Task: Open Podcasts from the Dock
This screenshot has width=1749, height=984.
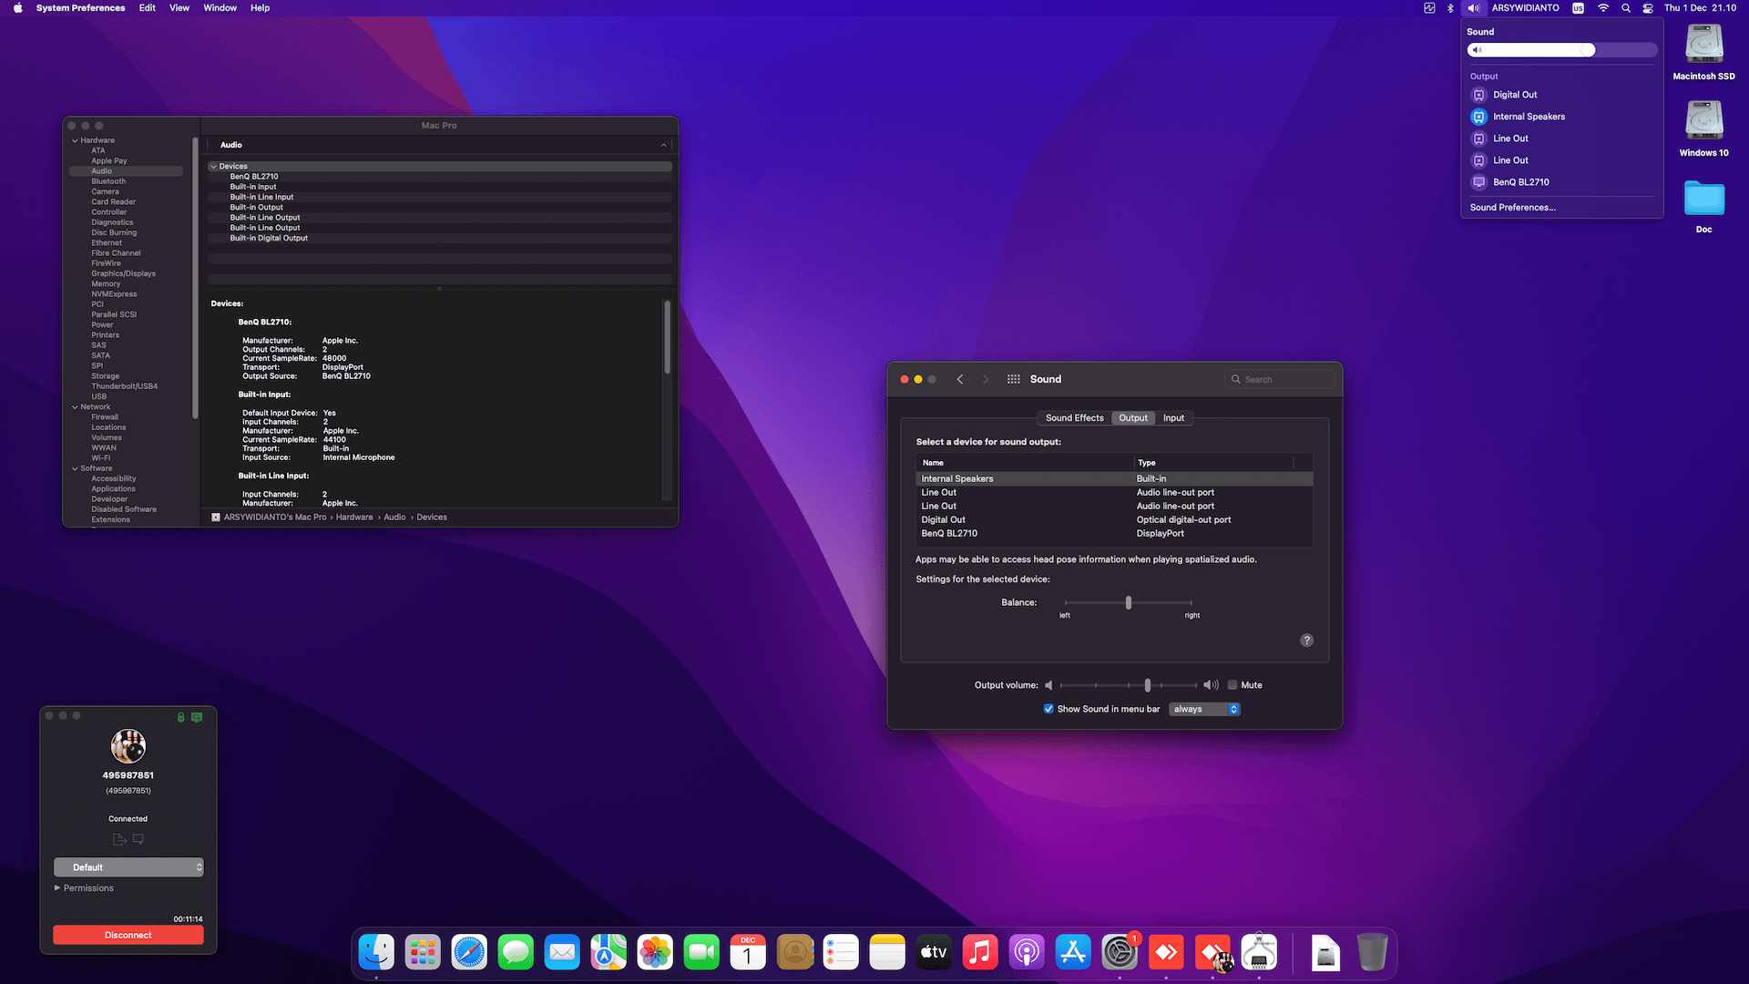Action: (1027, 952)
